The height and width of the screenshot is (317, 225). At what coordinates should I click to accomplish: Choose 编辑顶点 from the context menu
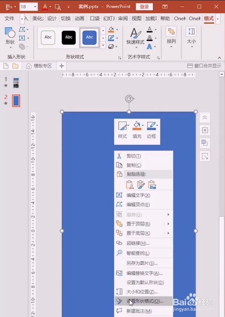click(143, 205)
